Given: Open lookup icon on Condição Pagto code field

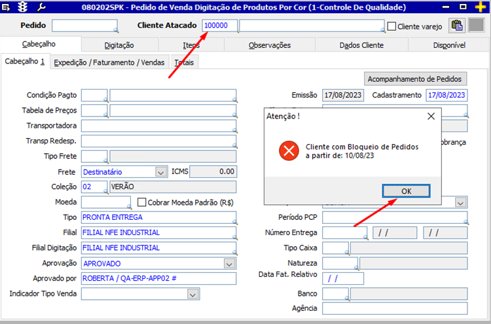Looking at the screenshot, I should point(106,100).
